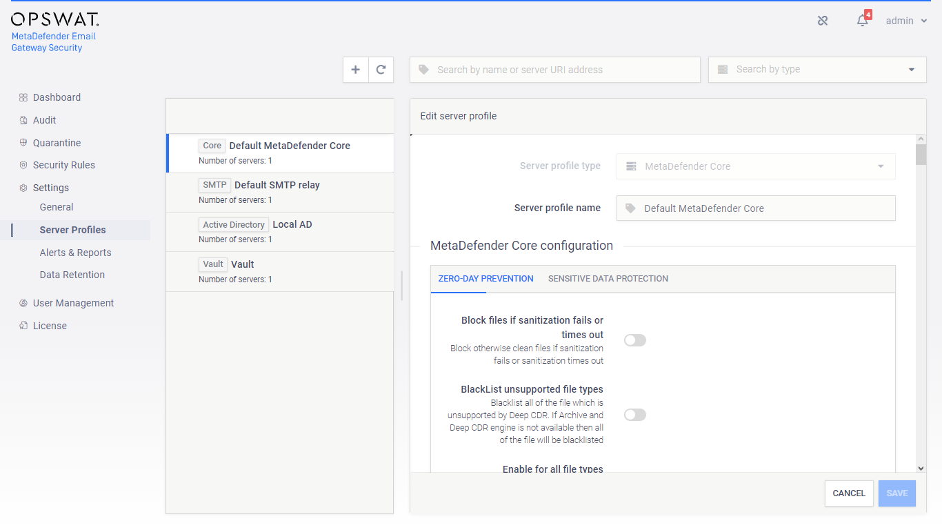
Task: Click the Settings gear icon
Action: tap(23, 188)
